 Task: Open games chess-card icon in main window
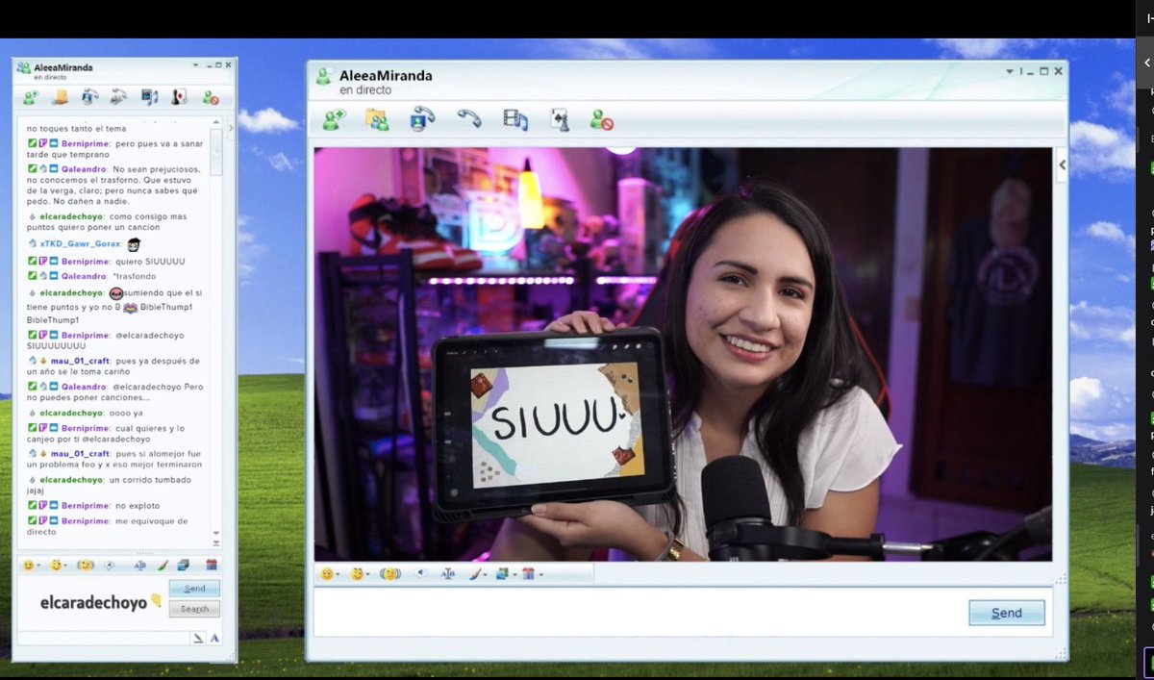pyautogui.click(x=559, y=119)
